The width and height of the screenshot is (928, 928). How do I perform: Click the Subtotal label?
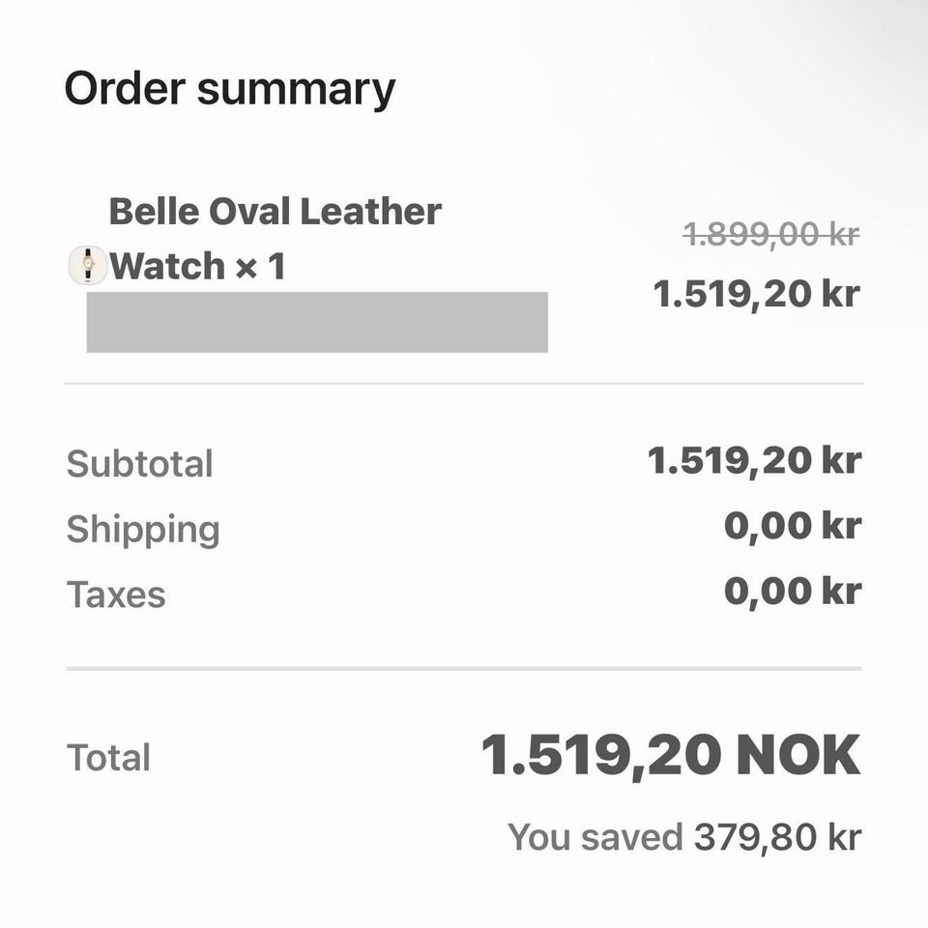(139, 463)
